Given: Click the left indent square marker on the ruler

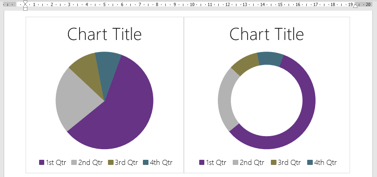Looking at the screenshot, I should click(25, 9).
